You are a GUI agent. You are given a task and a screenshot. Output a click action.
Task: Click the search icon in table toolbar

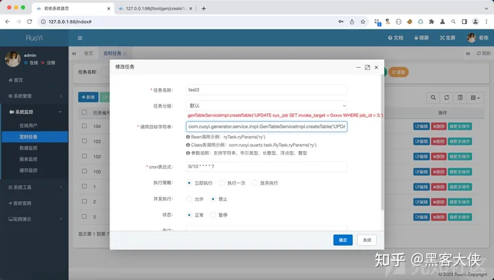tap(433, 97)
